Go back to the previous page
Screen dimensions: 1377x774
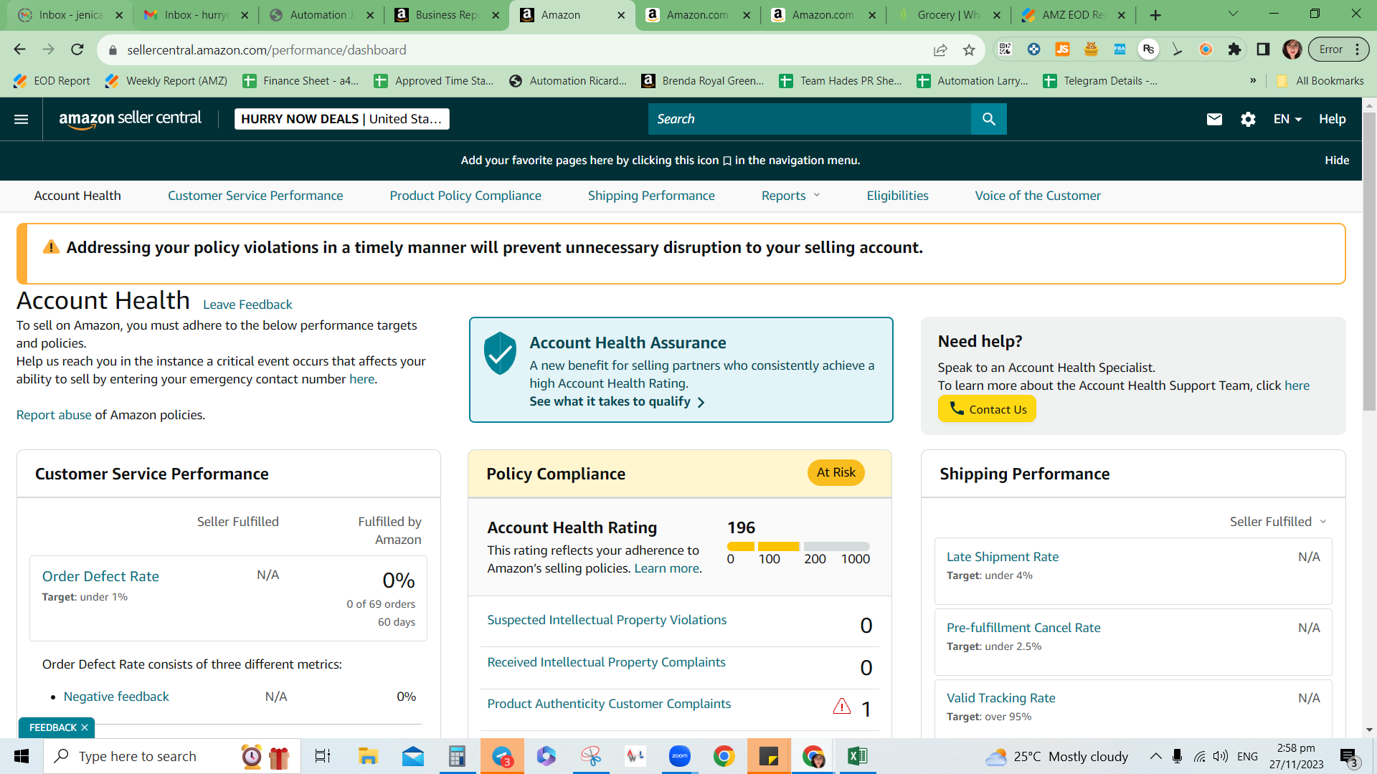click(19, 49)
